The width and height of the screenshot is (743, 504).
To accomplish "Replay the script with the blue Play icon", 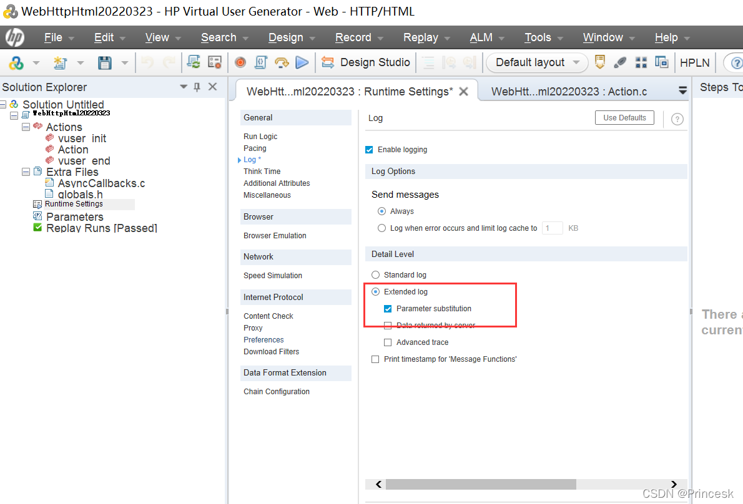I will 302,62.
